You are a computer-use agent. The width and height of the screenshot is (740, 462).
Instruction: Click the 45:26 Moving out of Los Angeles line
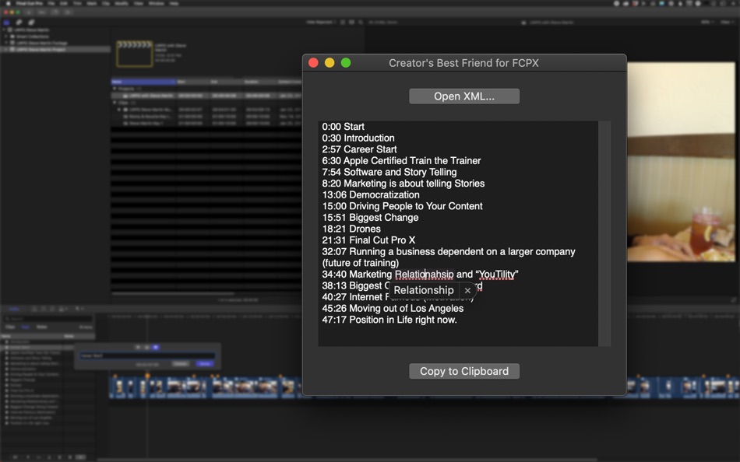click(393, 308)
